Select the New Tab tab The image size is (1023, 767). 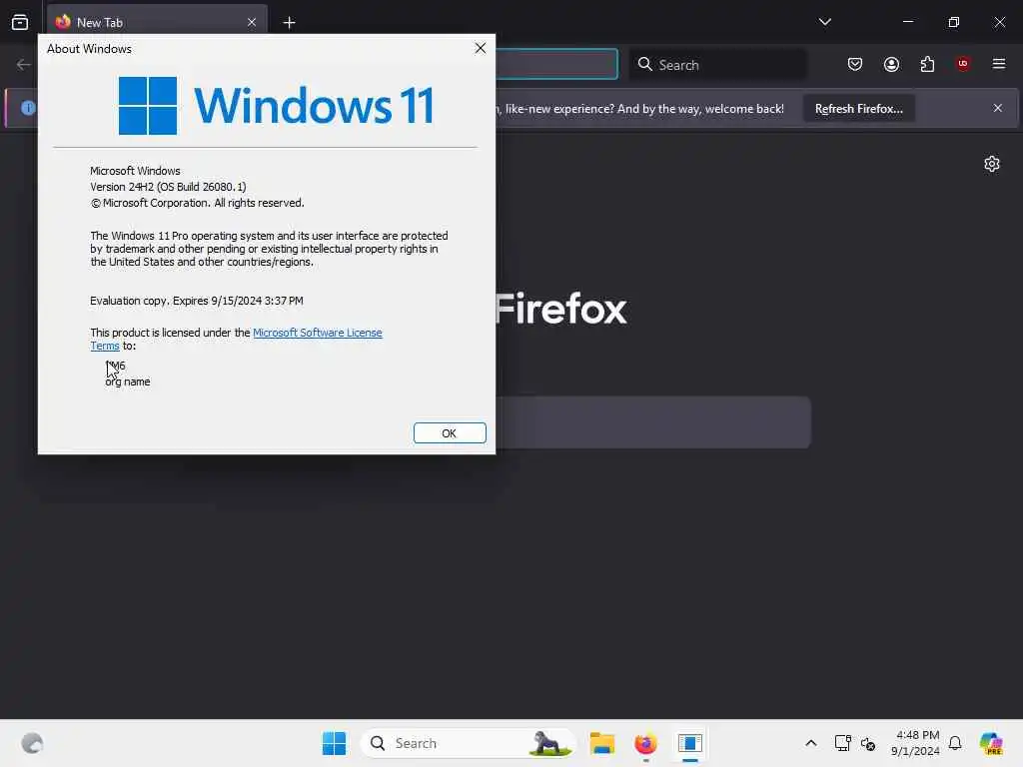point(157,22)
